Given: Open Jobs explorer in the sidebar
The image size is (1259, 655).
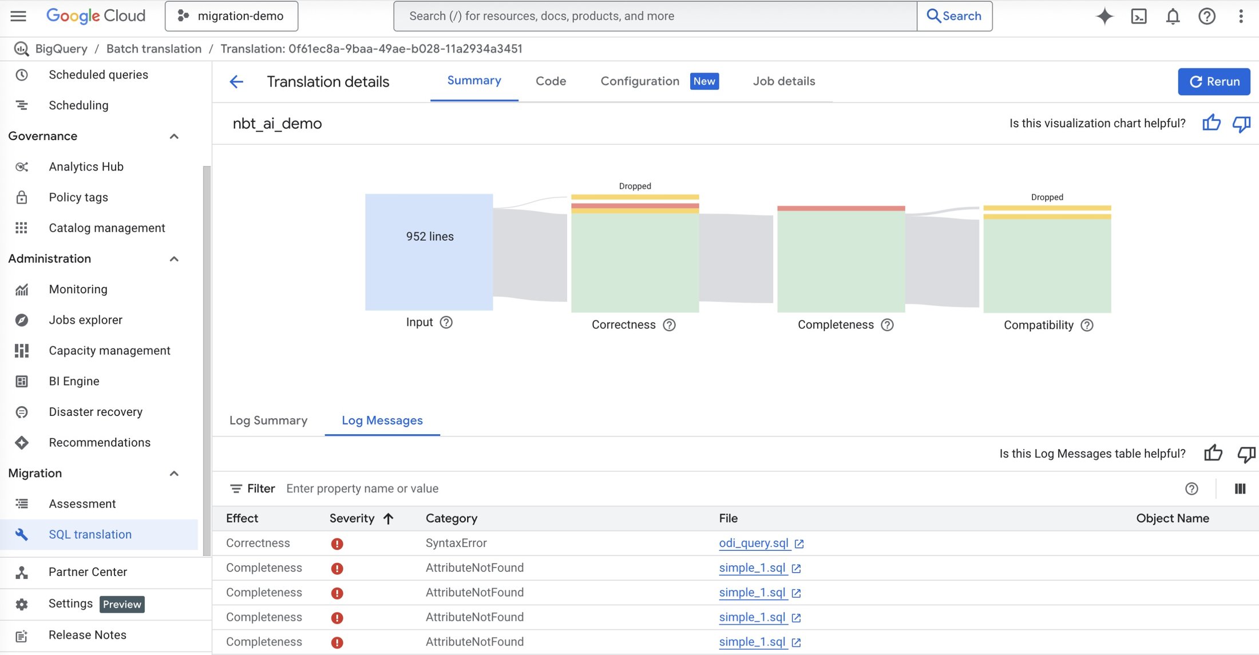Looking at the screenshot, I should 98,320.
